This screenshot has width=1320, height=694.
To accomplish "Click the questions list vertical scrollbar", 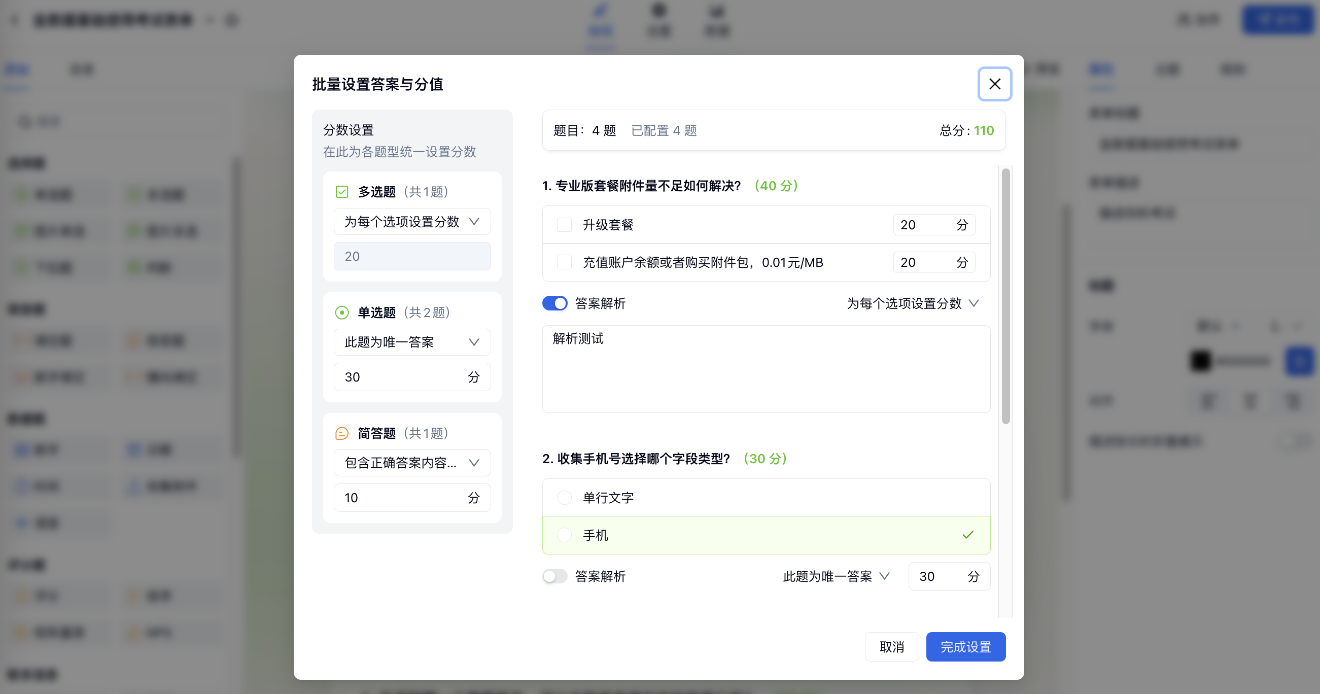I will [1005, 296].
